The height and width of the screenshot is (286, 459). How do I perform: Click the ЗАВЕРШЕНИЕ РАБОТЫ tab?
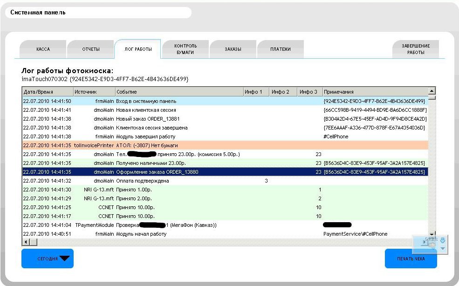(x=416, y=49)
